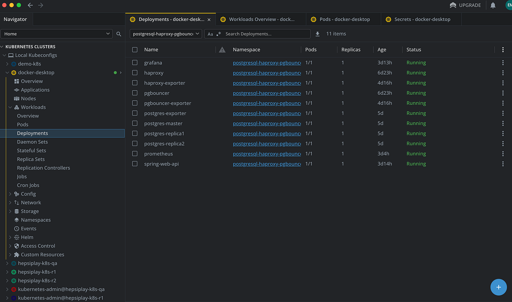The width and height of the screenshot is (512, 302).
Task: Toggle regex mode in the search bar
Action: pos(219,33)
